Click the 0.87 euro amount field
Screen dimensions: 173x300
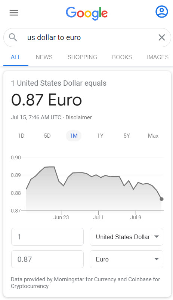[47, 259]
